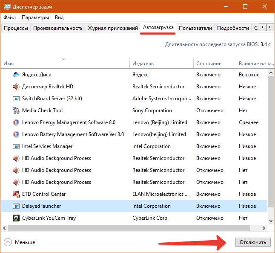The height and width of the screenshot is (253, 275).
Task: Switch to the Производительность tab
Action: point(58,28)
